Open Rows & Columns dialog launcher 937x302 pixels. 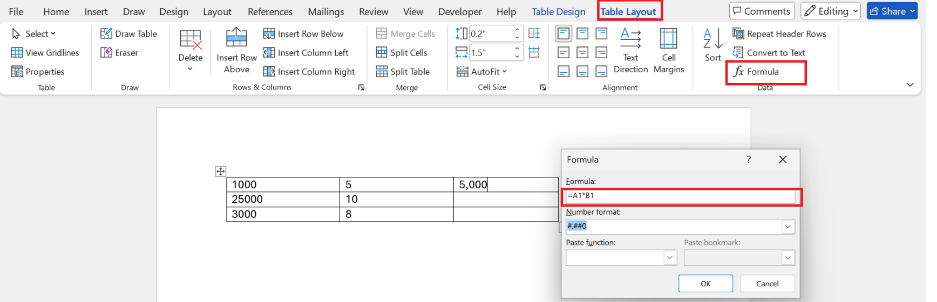coord(361,87)
